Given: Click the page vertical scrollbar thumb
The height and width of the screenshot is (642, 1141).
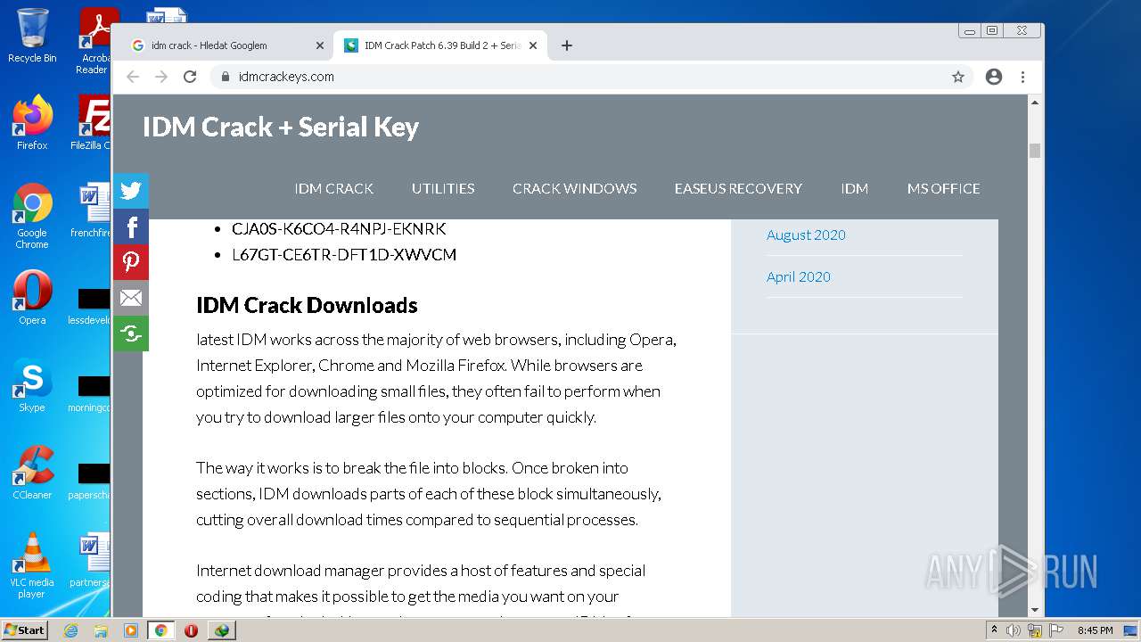Looking at the screenshot, I should 1035,150.
